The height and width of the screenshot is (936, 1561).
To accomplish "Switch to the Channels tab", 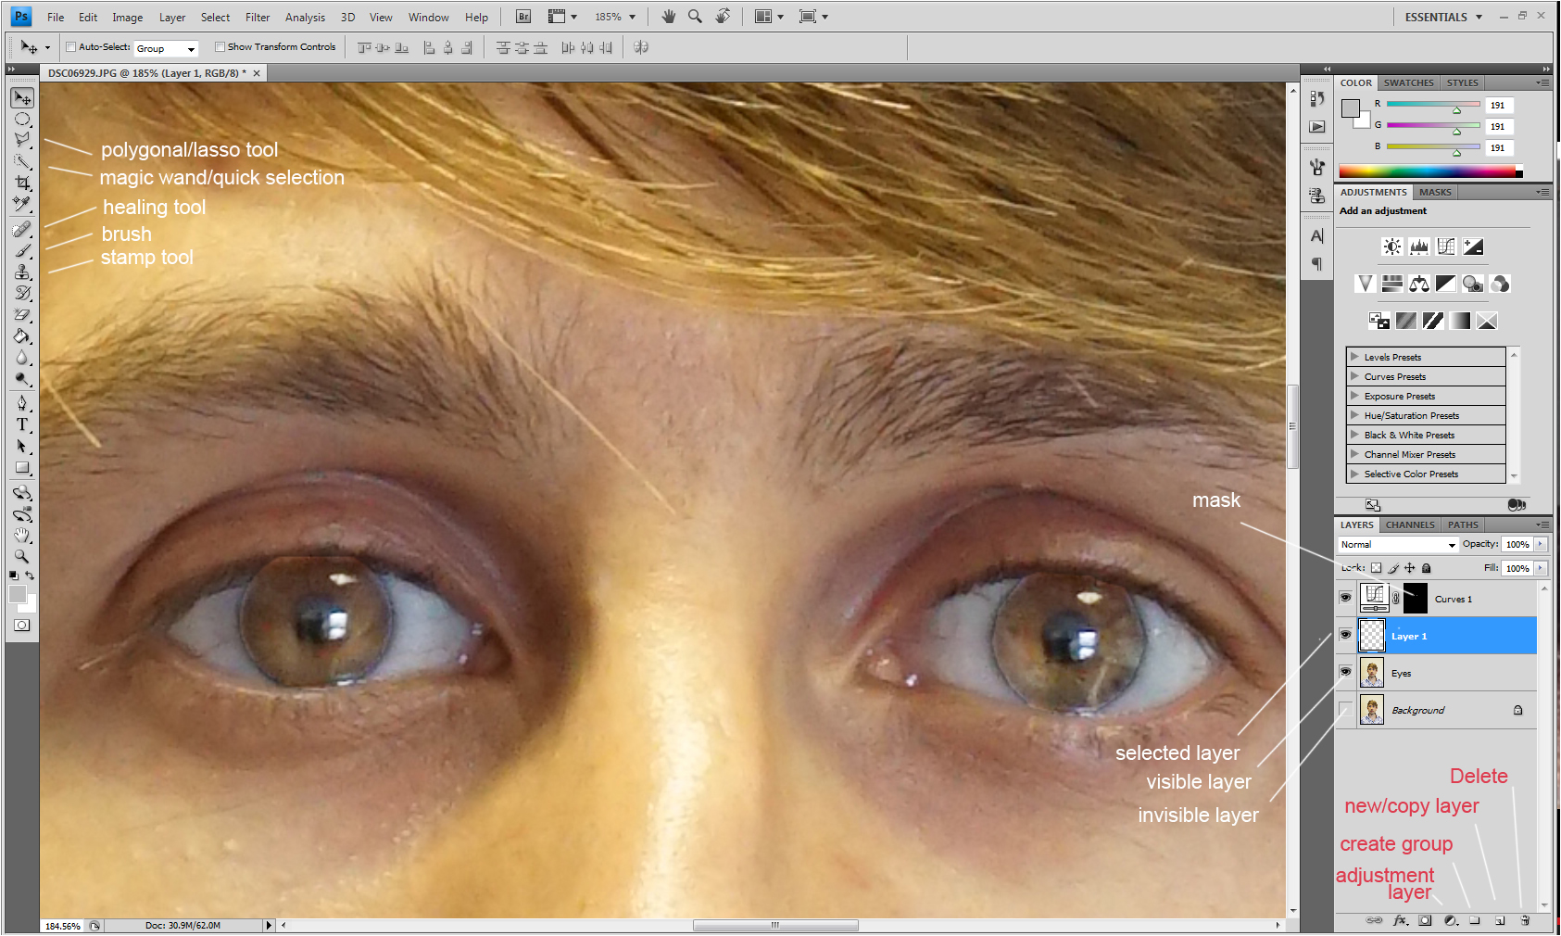I will [1410, 525].
